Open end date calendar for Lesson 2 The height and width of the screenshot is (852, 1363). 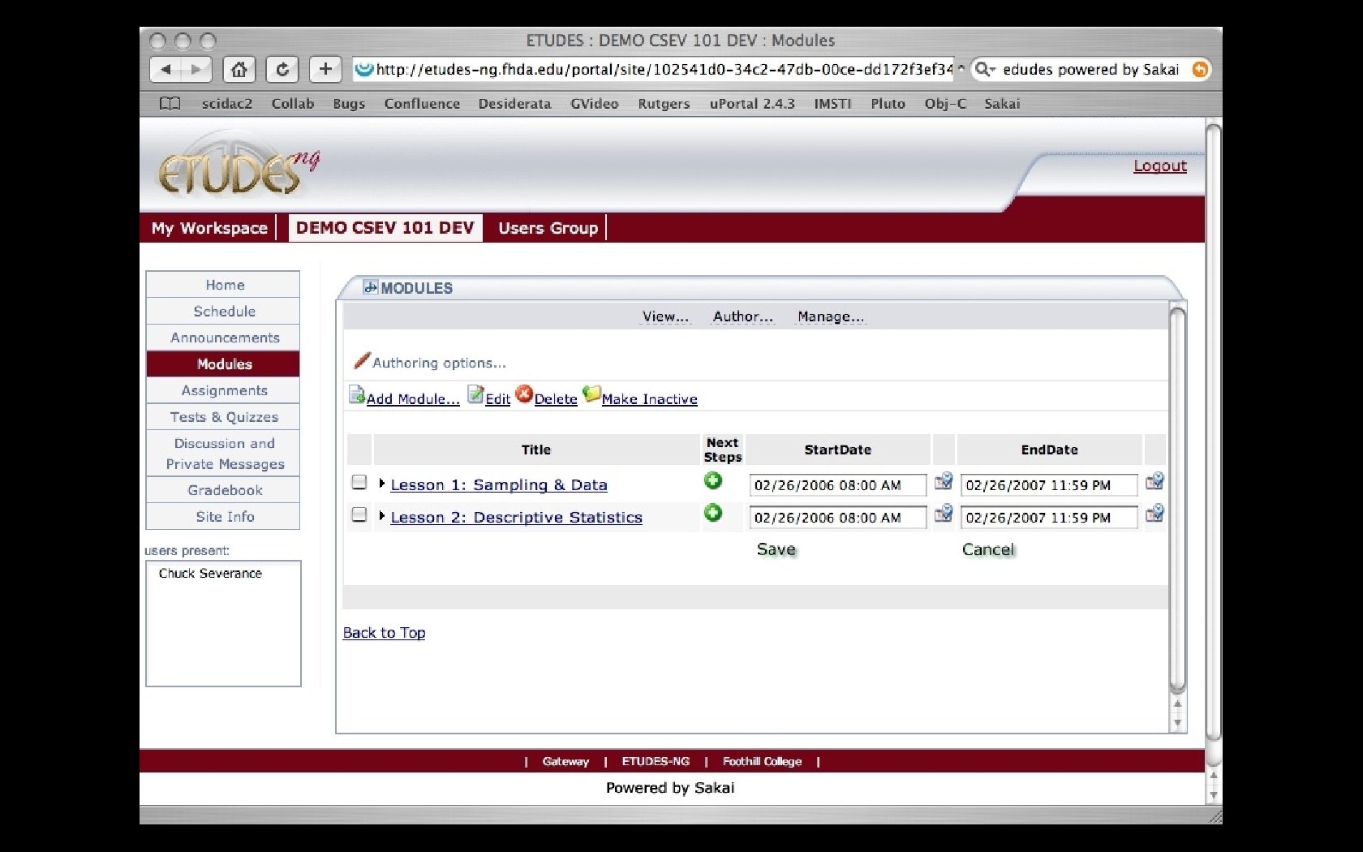click(1154, 514)
